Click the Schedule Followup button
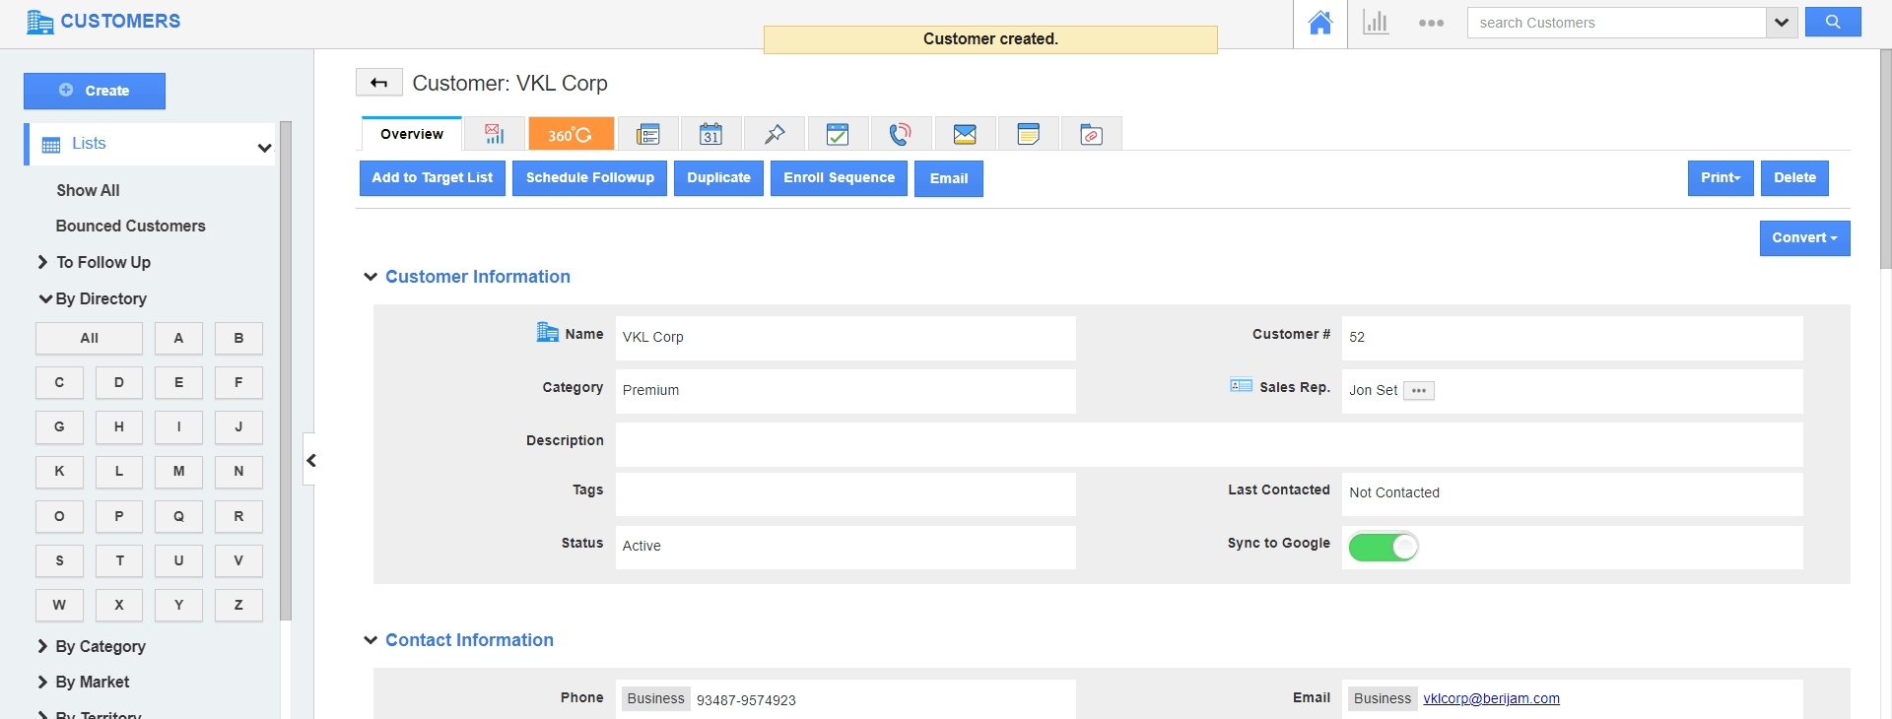Viewport: 1892px width, 719px height. (x=589, y=178)
